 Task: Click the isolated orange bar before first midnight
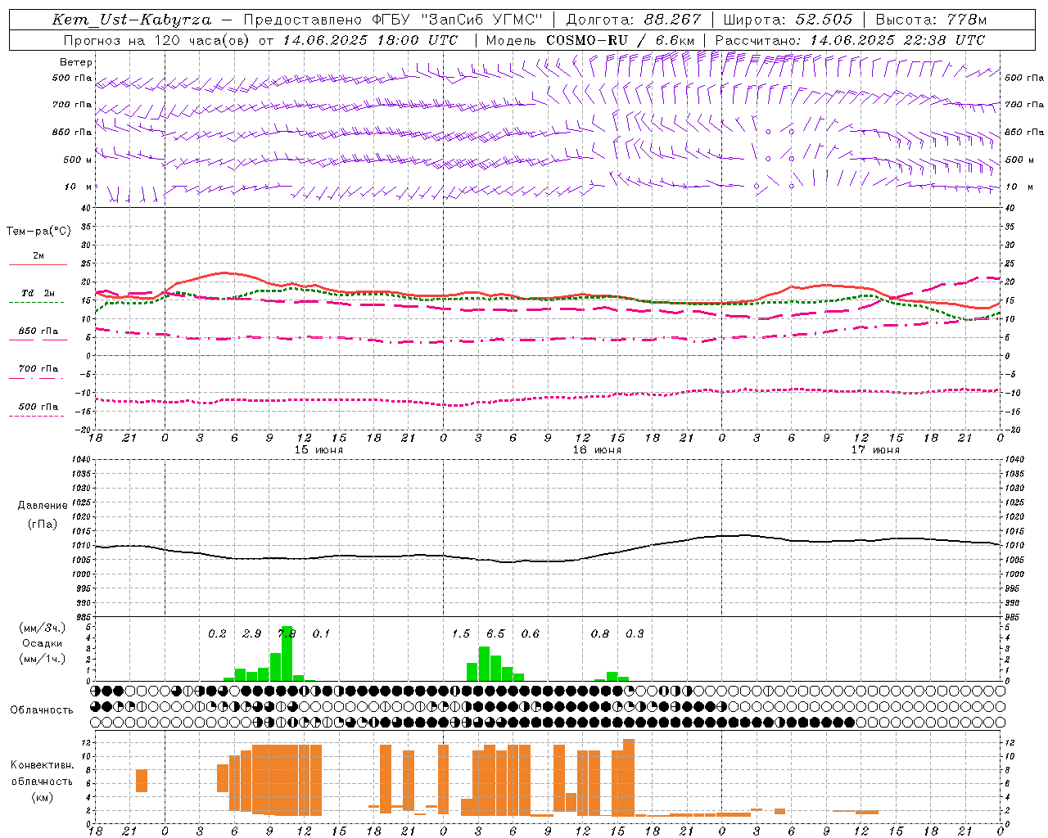(x=142, y=781)
